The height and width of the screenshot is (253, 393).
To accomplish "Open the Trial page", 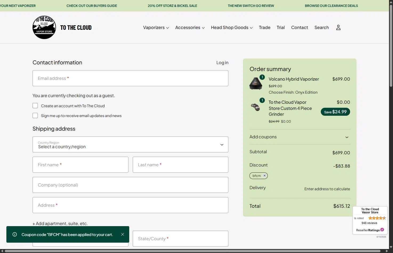I will tap(281, 27).
